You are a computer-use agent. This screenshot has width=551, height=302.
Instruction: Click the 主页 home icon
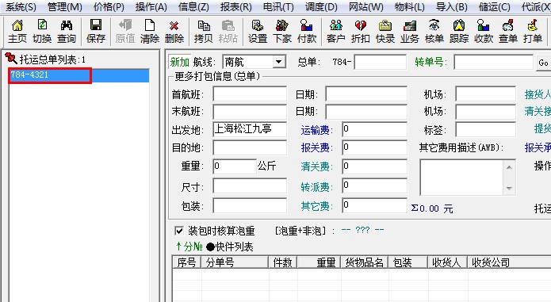17,31
